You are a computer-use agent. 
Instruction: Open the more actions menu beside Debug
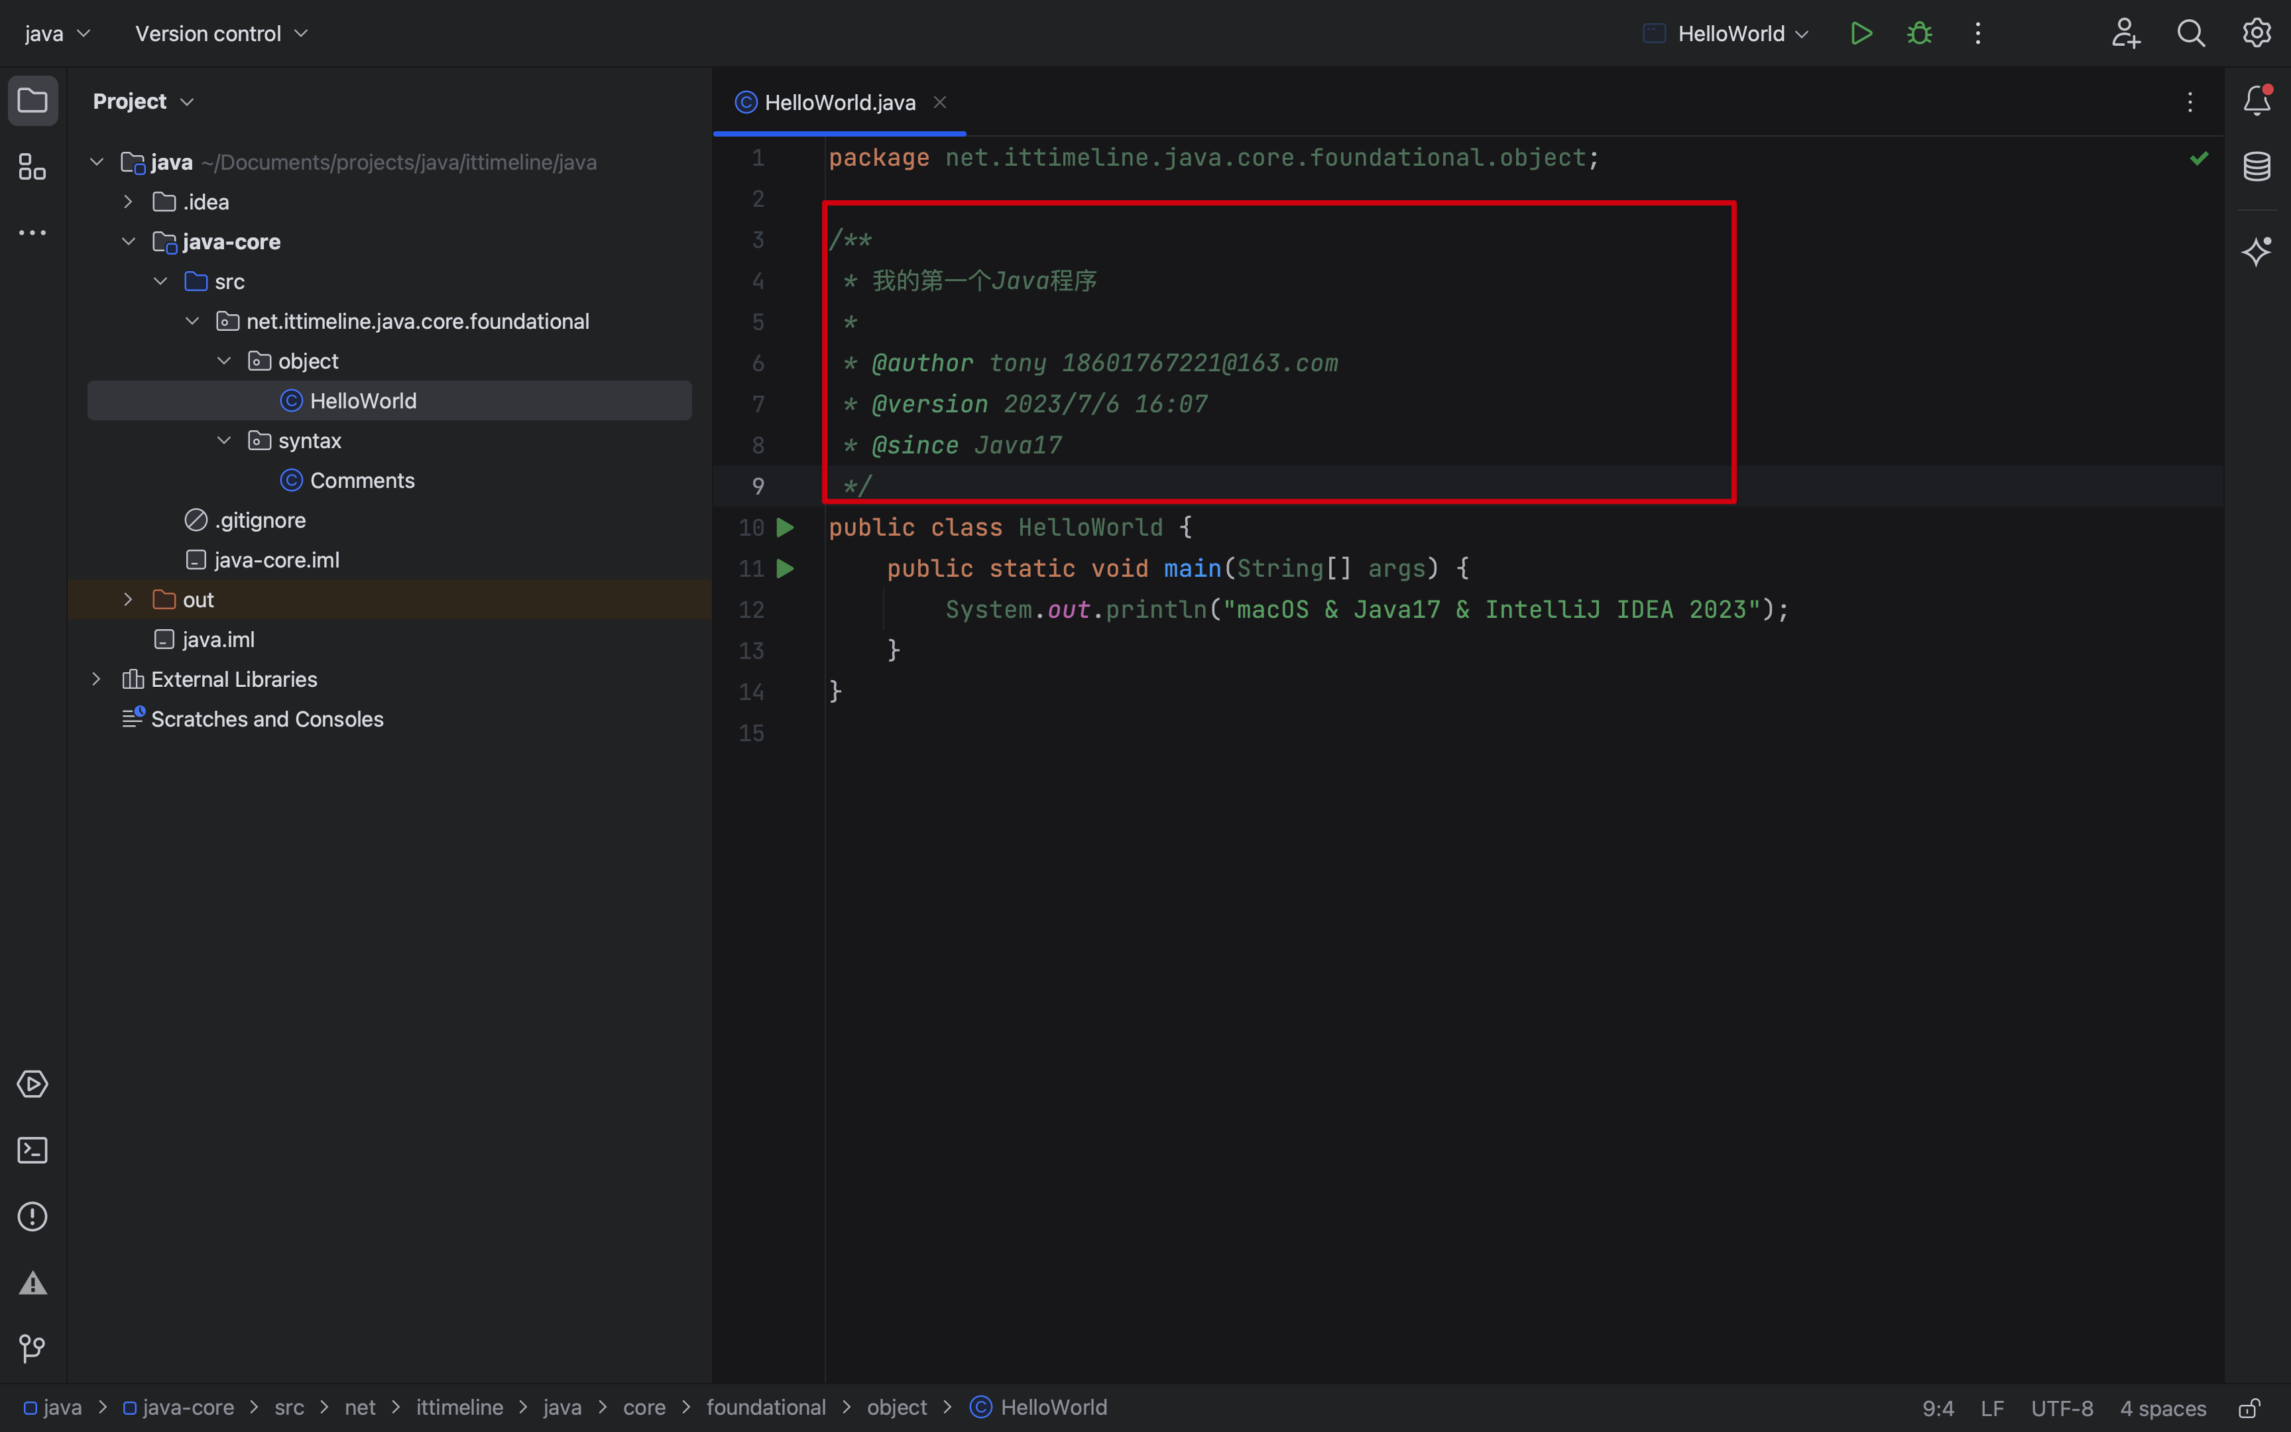1977,33
